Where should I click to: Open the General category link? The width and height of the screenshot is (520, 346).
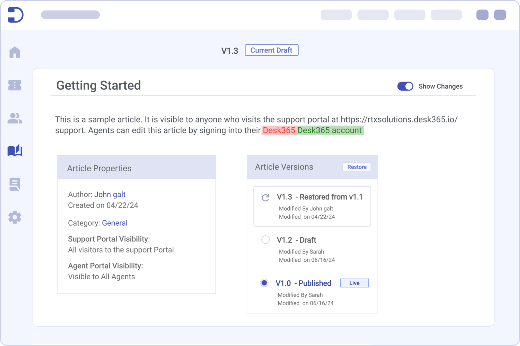coord(115,223)
